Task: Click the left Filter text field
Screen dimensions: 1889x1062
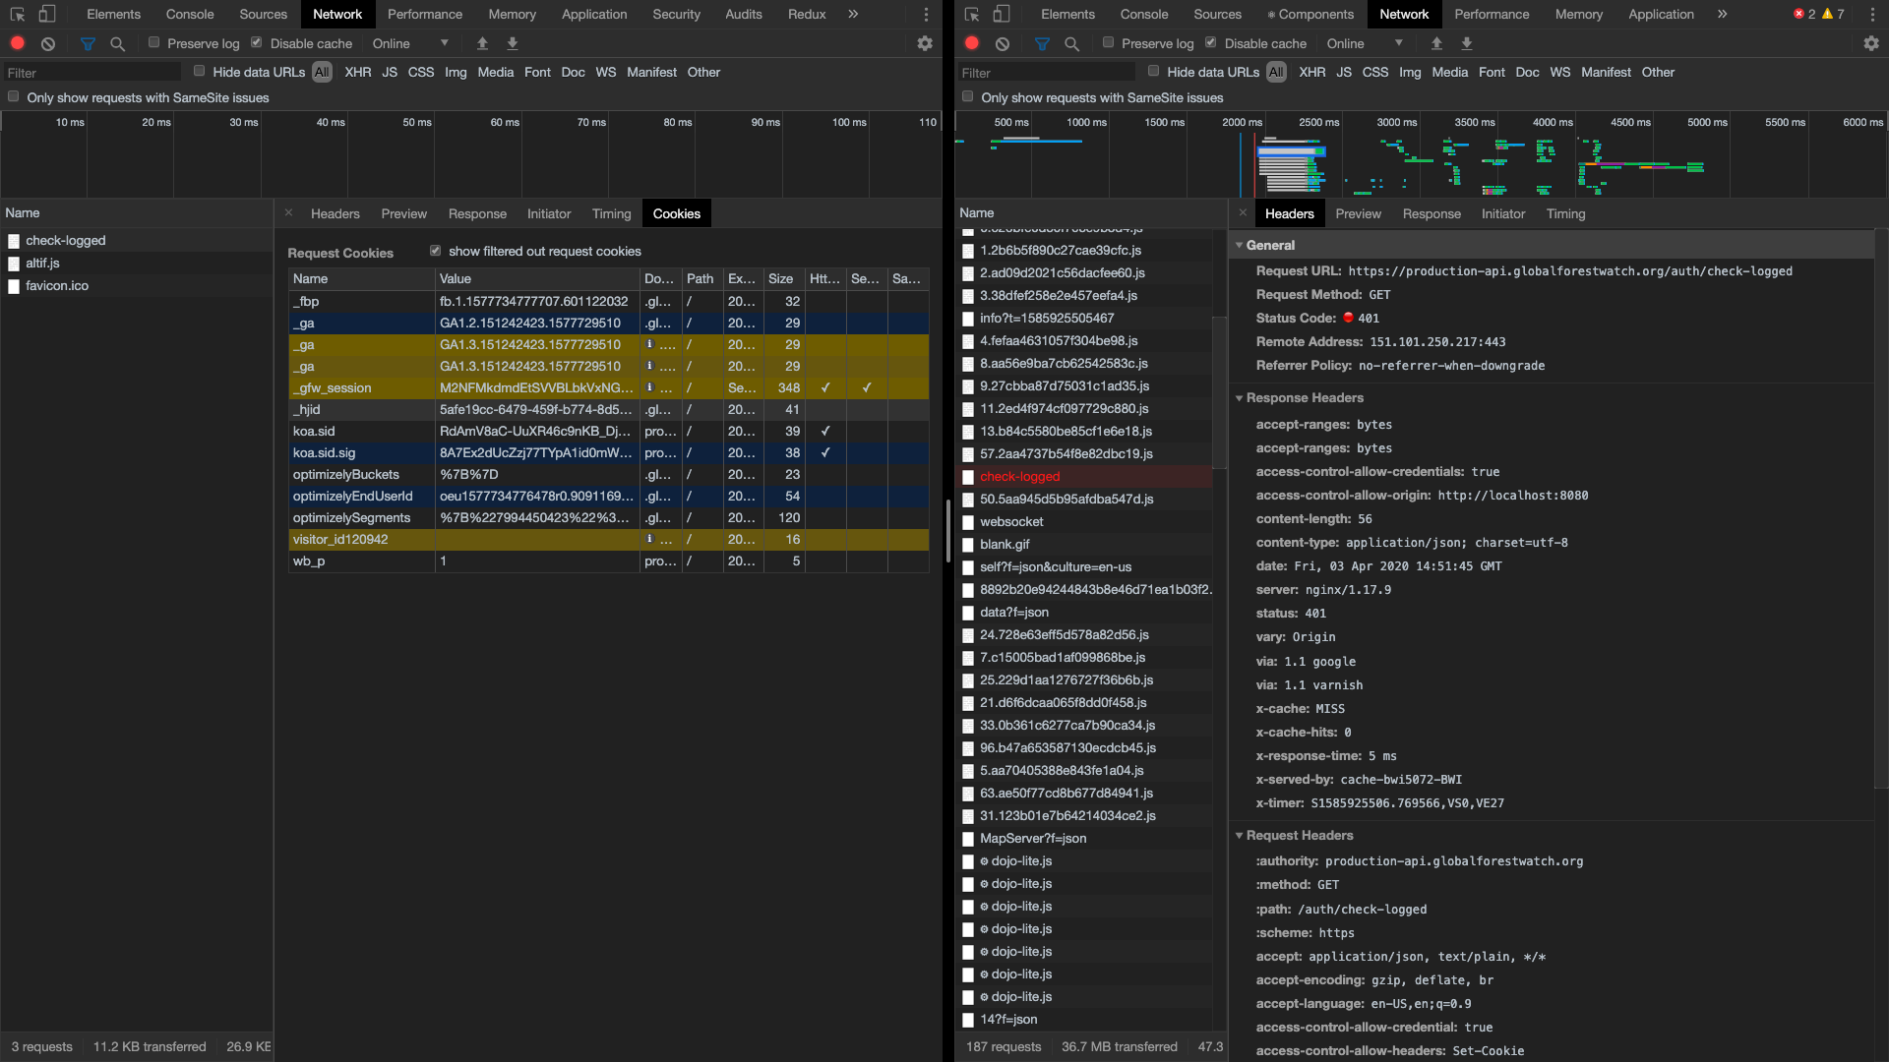Action: coord(91,73)
